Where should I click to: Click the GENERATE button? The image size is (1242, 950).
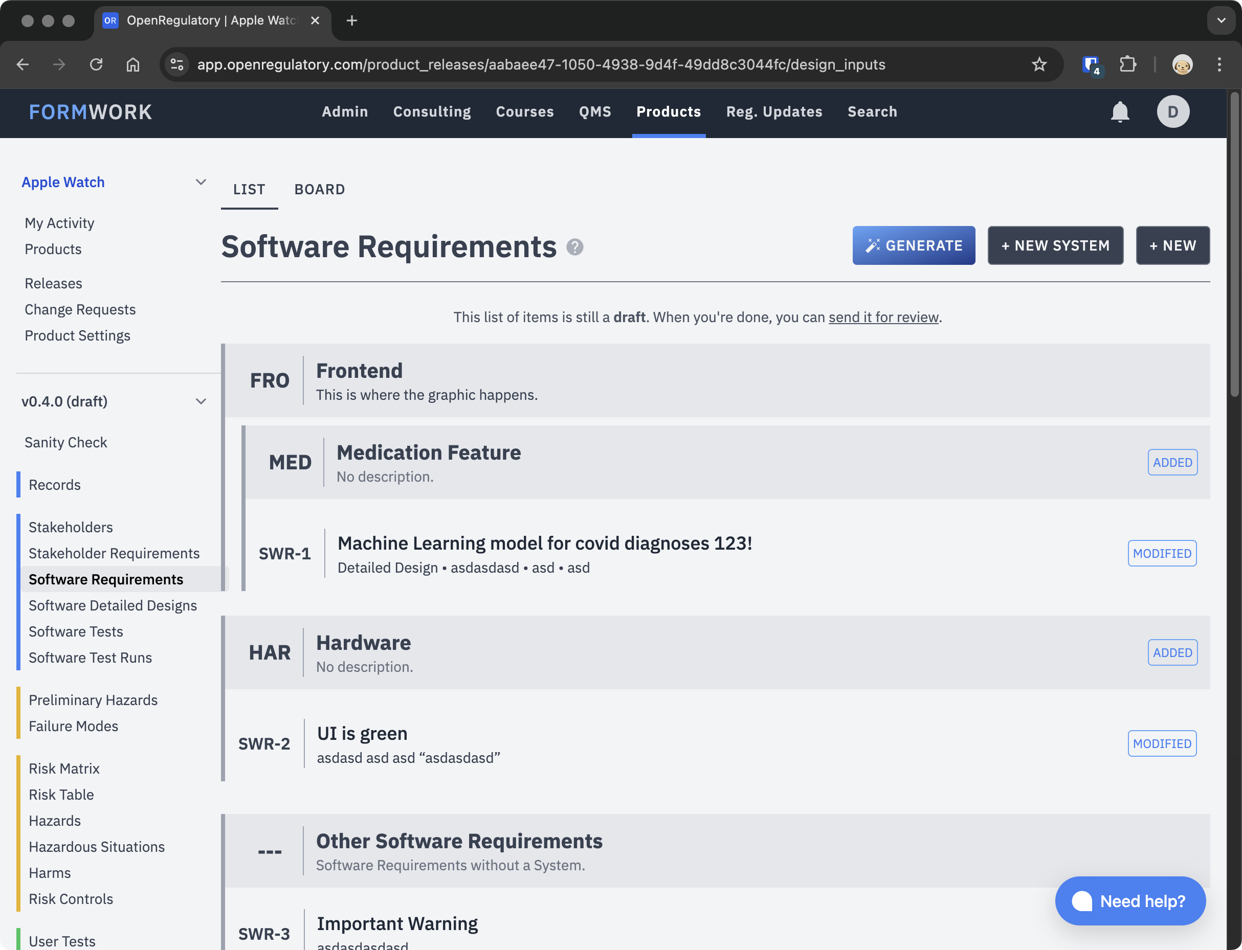tap(914, 245)
